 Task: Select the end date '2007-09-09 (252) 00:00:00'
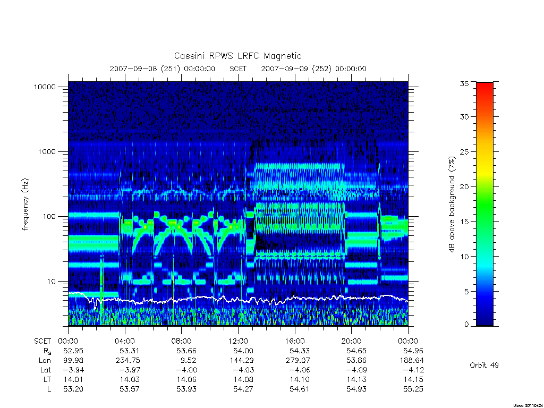coord(313,69)
